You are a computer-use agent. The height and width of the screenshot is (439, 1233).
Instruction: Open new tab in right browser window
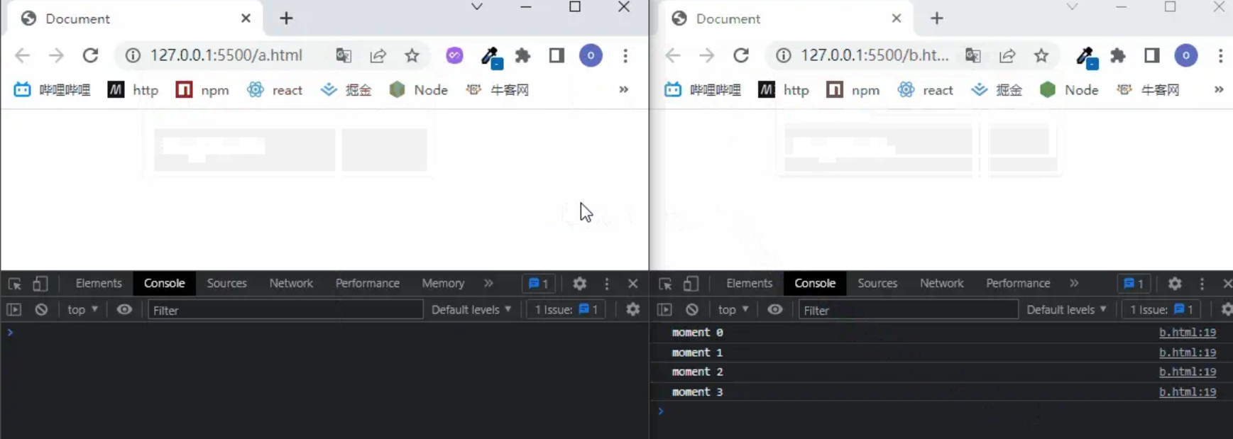coord(937,18)
